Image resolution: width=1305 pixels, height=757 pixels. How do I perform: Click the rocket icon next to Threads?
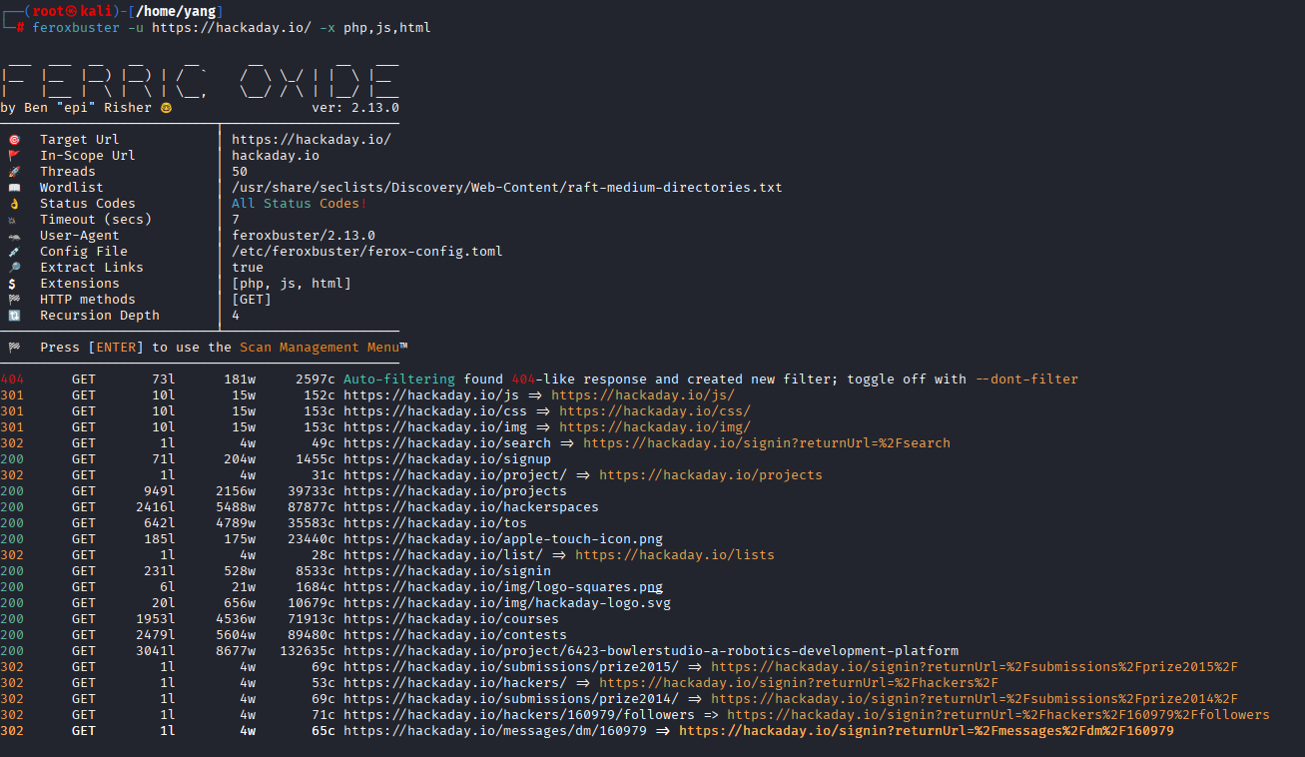click(14, 172)
